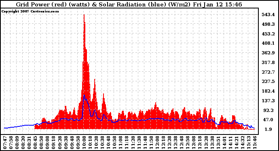Click the 47.0 y-axis label
Image resolution: width=279 pixels, height=151 pixels.
tap(268, 120)
